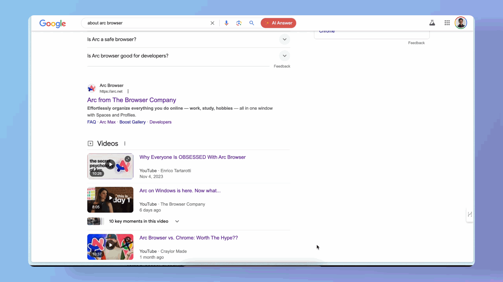The height and width of the screenshot is (282, 503).
Task: Click the '6 days ago' date text
Action: click(x=150, y=210)
